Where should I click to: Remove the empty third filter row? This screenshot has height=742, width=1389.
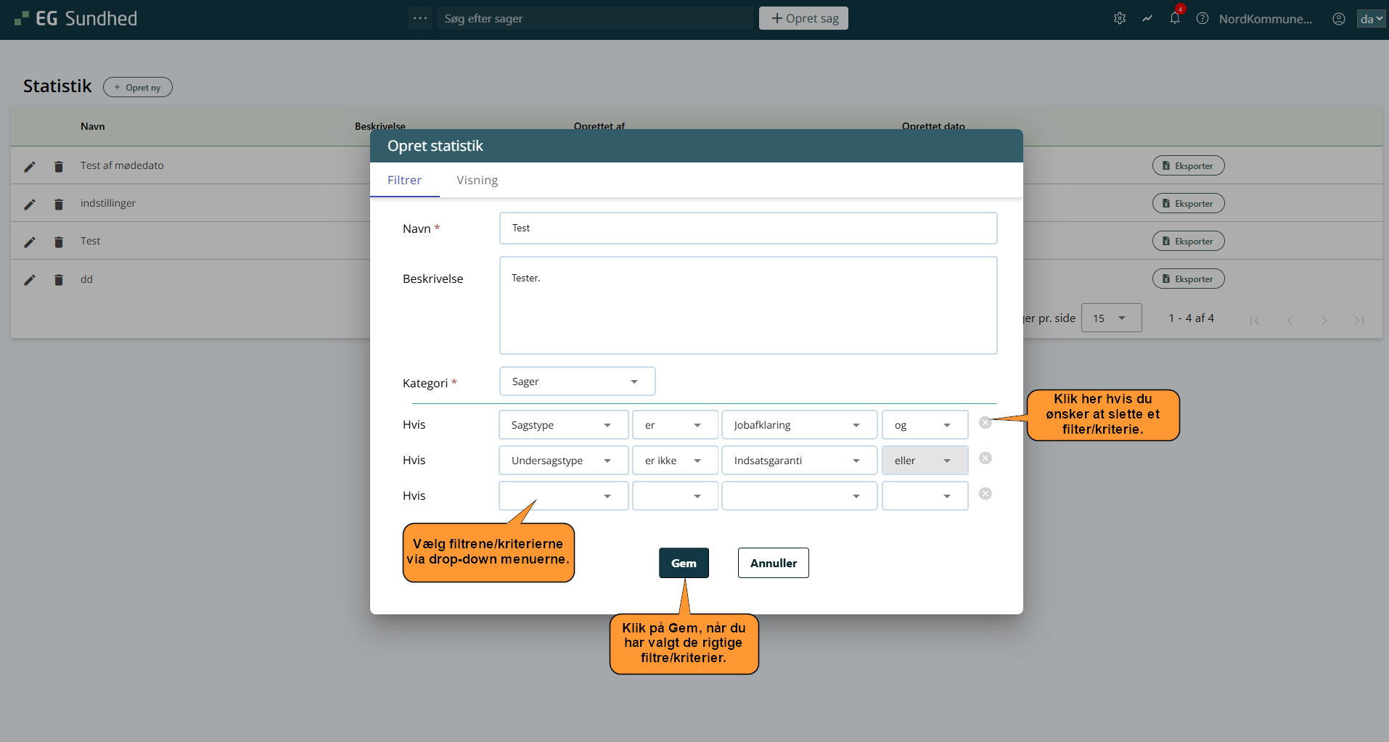coord(986,494)
